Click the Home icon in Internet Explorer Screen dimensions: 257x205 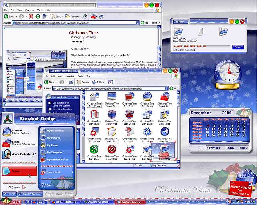(x=45, y=16)
